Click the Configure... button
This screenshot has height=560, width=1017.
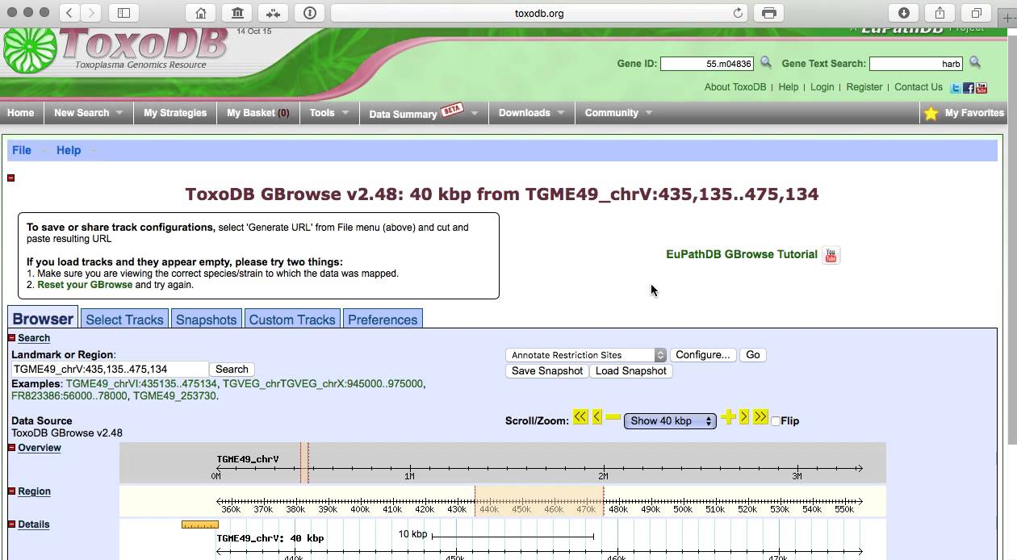pos(703,355)
